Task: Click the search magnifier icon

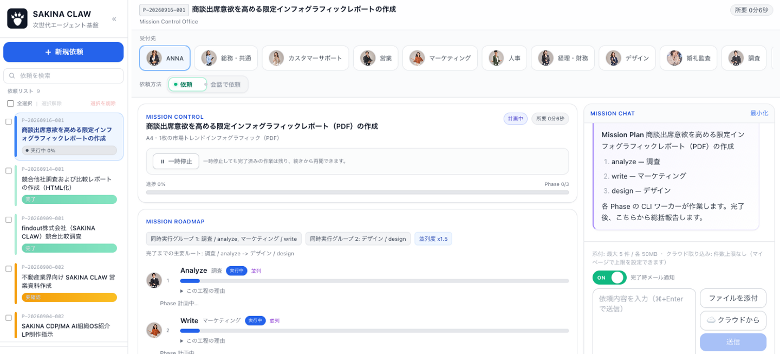Action: (x=12, y=76)
